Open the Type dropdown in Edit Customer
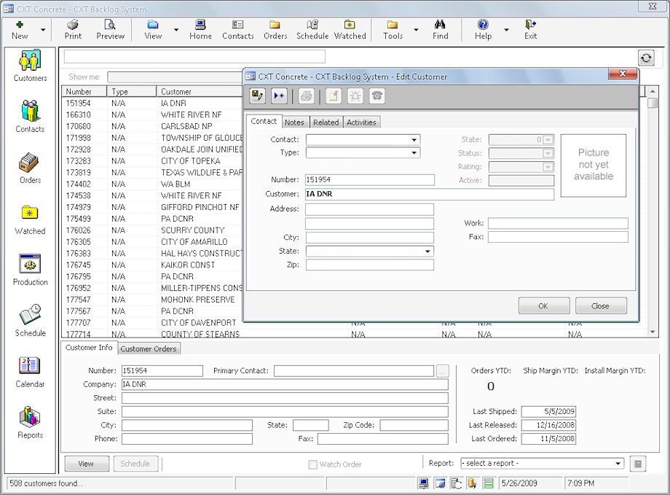The height and width of the screenshot is (495, 670). click(414, 153)
